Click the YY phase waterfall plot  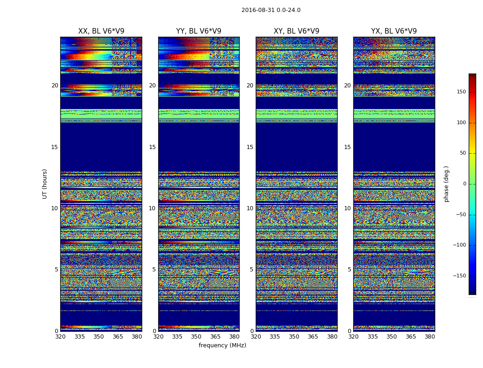(199, 184)
